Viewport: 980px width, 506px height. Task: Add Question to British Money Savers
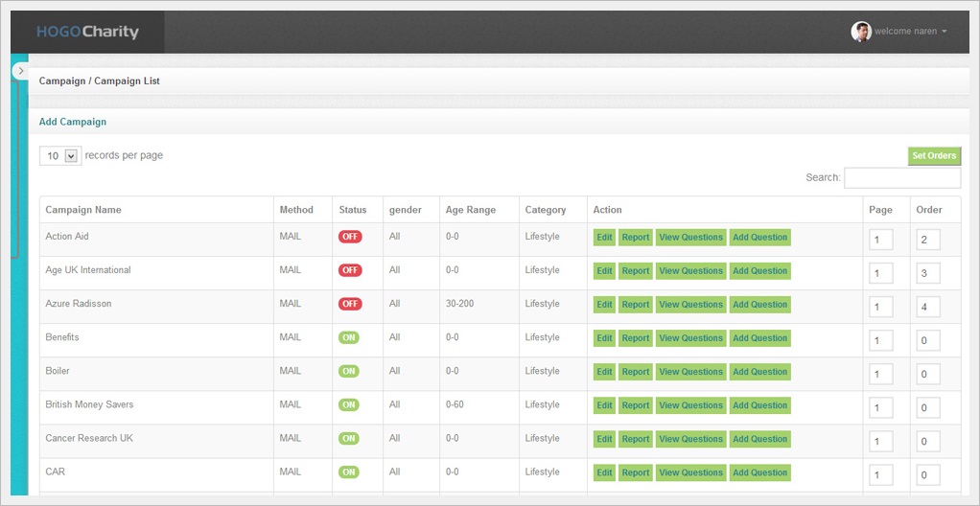(759, 405)
